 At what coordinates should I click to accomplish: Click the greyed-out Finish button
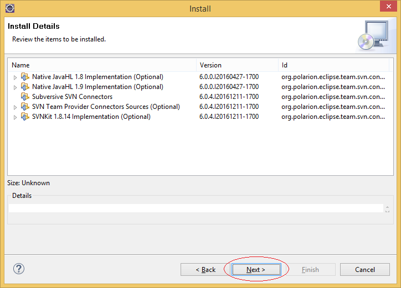(310, 270)
